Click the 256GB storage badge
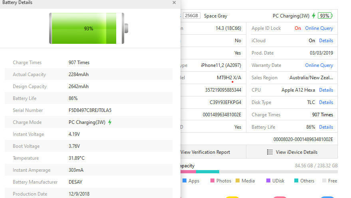Image resolution: width=351 pixels, height=198 pixels. [192, 16]
